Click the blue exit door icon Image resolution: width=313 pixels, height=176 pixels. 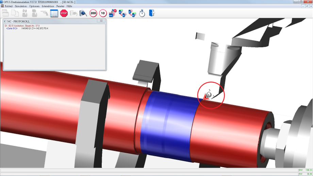click(152, 13)
